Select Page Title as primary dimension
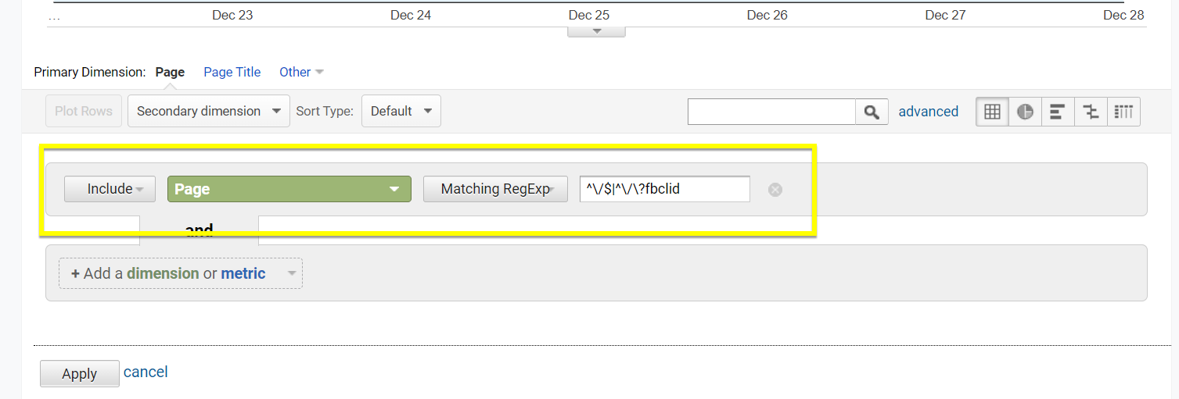 (232, 72)
